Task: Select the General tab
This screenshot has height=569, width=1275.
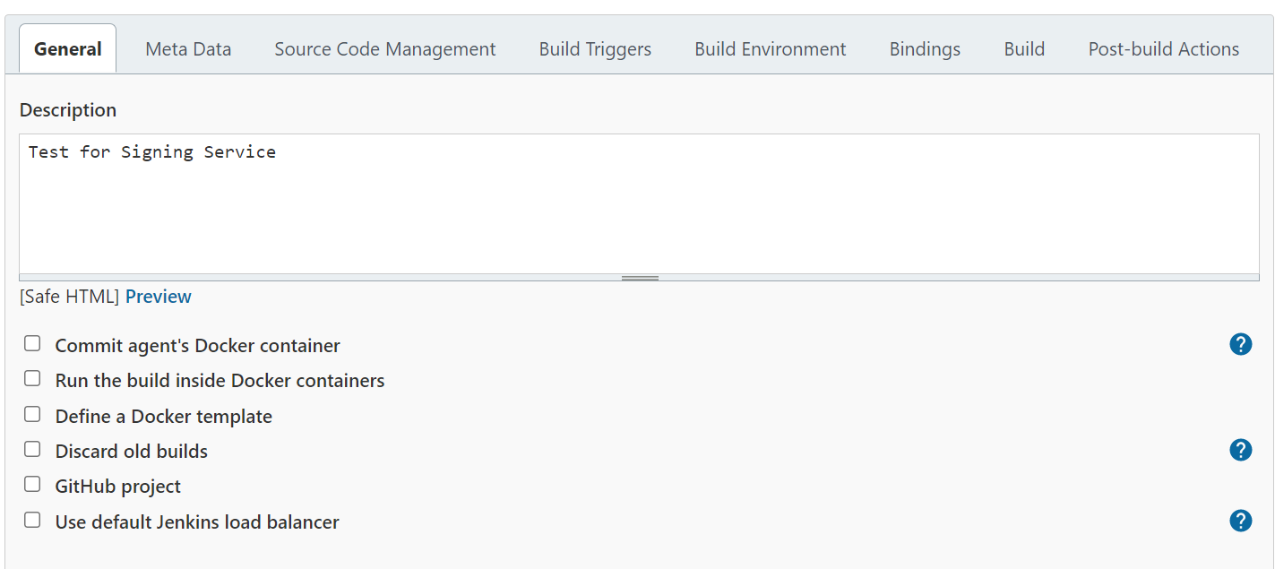Action: 68,49
